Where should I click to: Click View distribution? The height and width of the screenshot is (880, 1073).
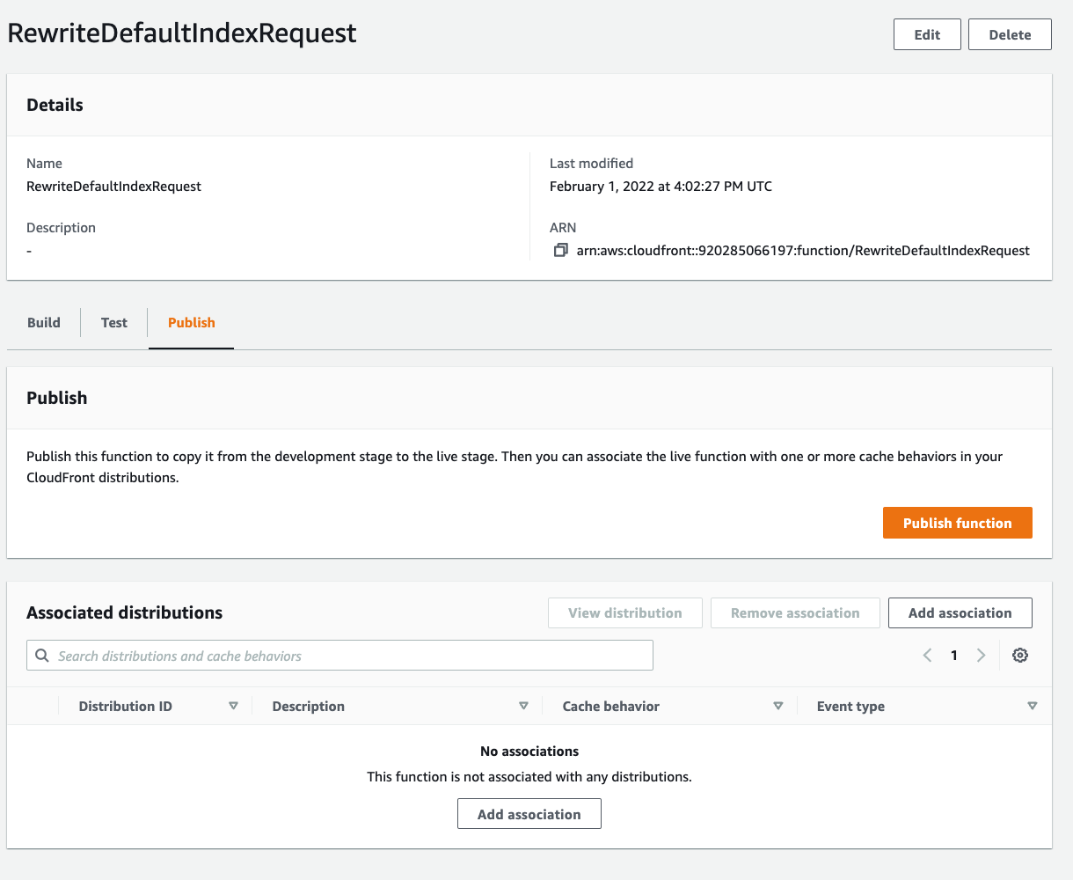pos(624,612)
